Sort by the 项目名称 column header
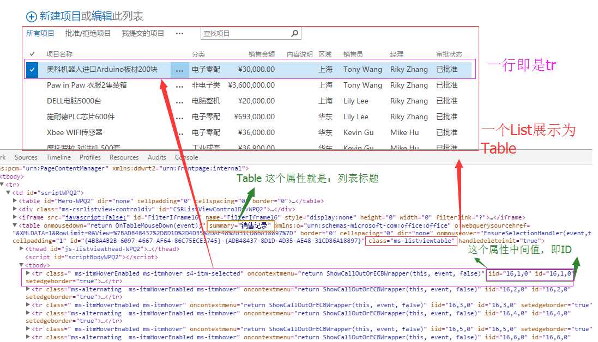 [59, 54]
